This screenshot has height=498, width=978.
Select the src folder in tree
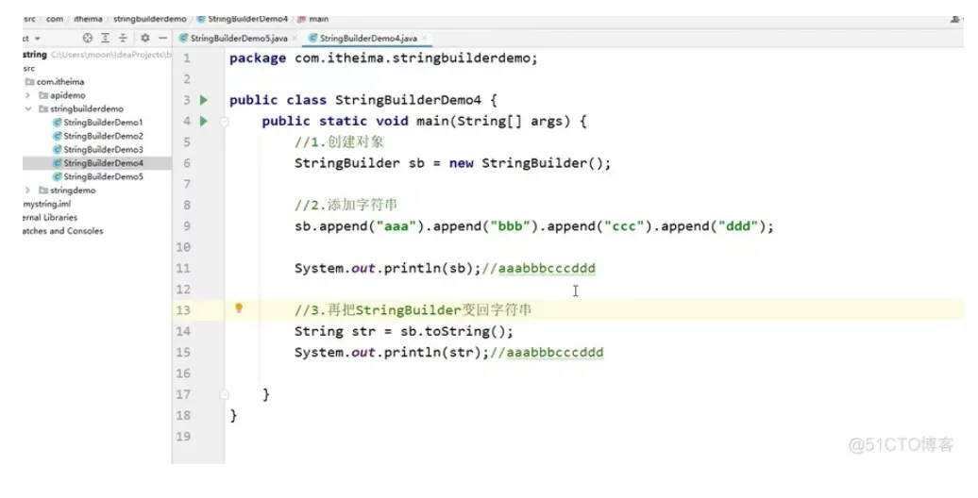click(29, 69)
